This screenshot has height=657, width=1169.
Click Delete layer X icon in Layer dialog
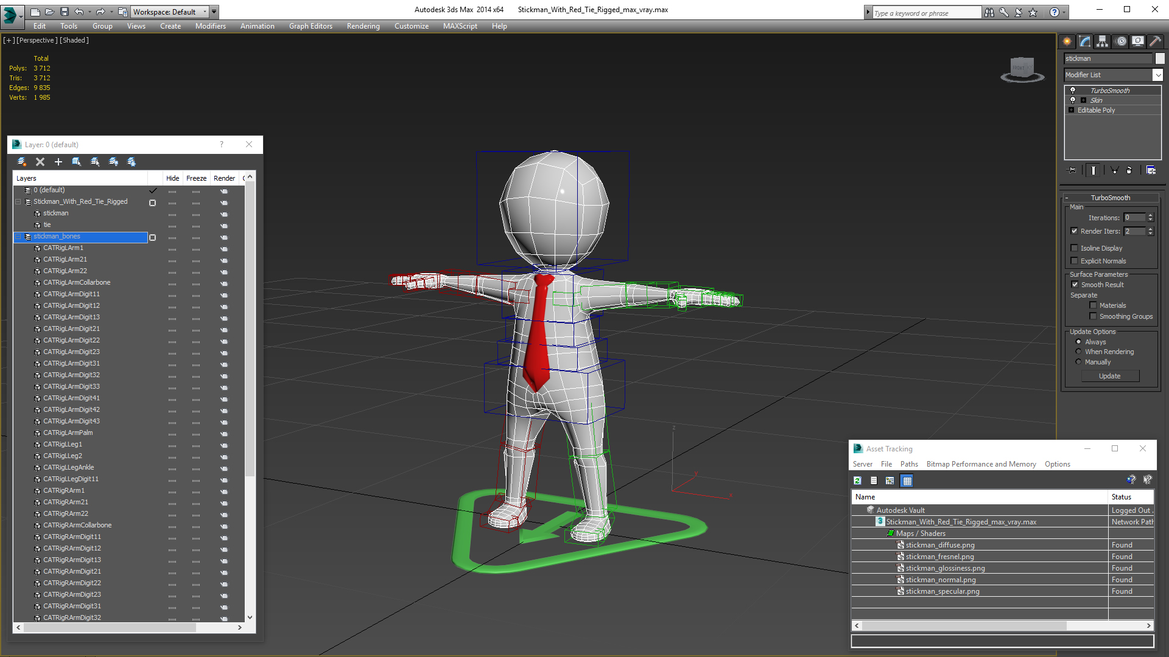[x=40, y=162]
